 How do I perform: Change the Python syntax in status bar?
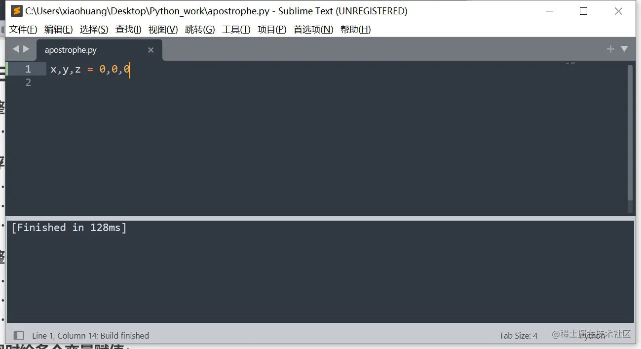[x=592, y=336]
